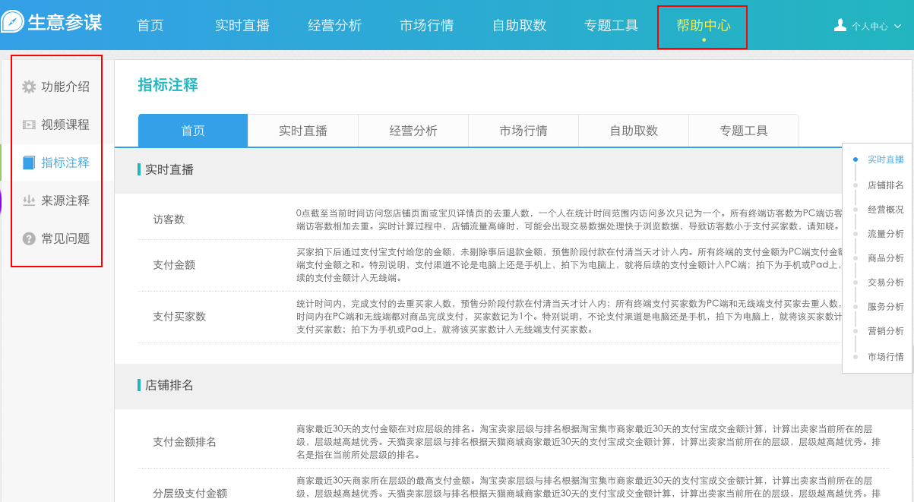Click the 指标注释 page title
This screenshot has height=502, width=914.
click(168, 85)
